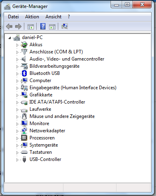Collapse the daniel-PC root node
The width and height of the screenshot is (156, 196).
[x=10, y=38]
